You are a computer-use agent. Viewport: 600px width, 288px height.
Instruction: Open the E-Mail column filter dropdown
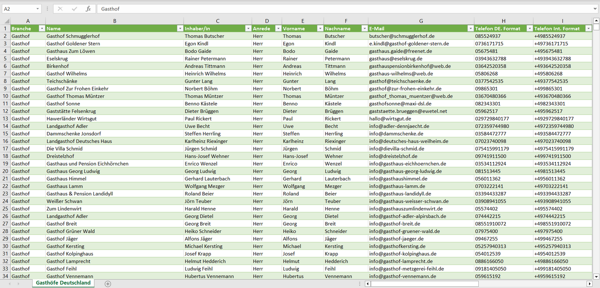470,29
